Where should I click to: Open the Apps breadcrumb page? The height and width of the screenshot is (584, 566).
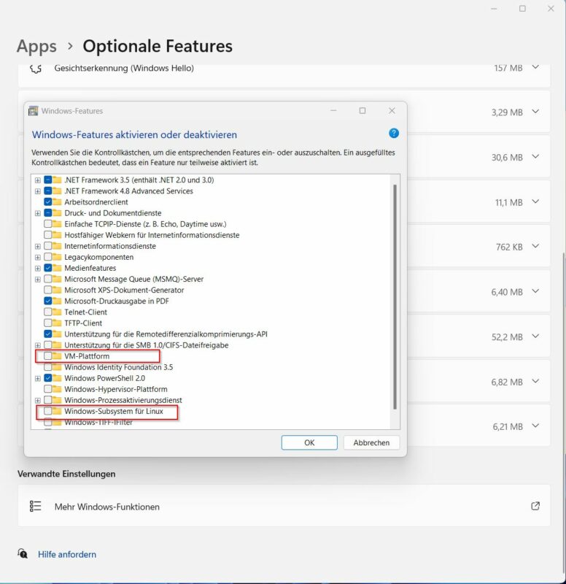coord(36,46)
